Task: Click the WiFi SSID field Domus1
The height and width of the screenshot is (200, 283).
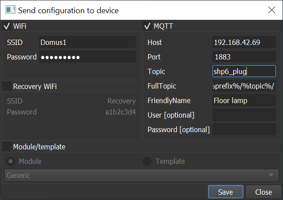Action: (x=87, y=43)
